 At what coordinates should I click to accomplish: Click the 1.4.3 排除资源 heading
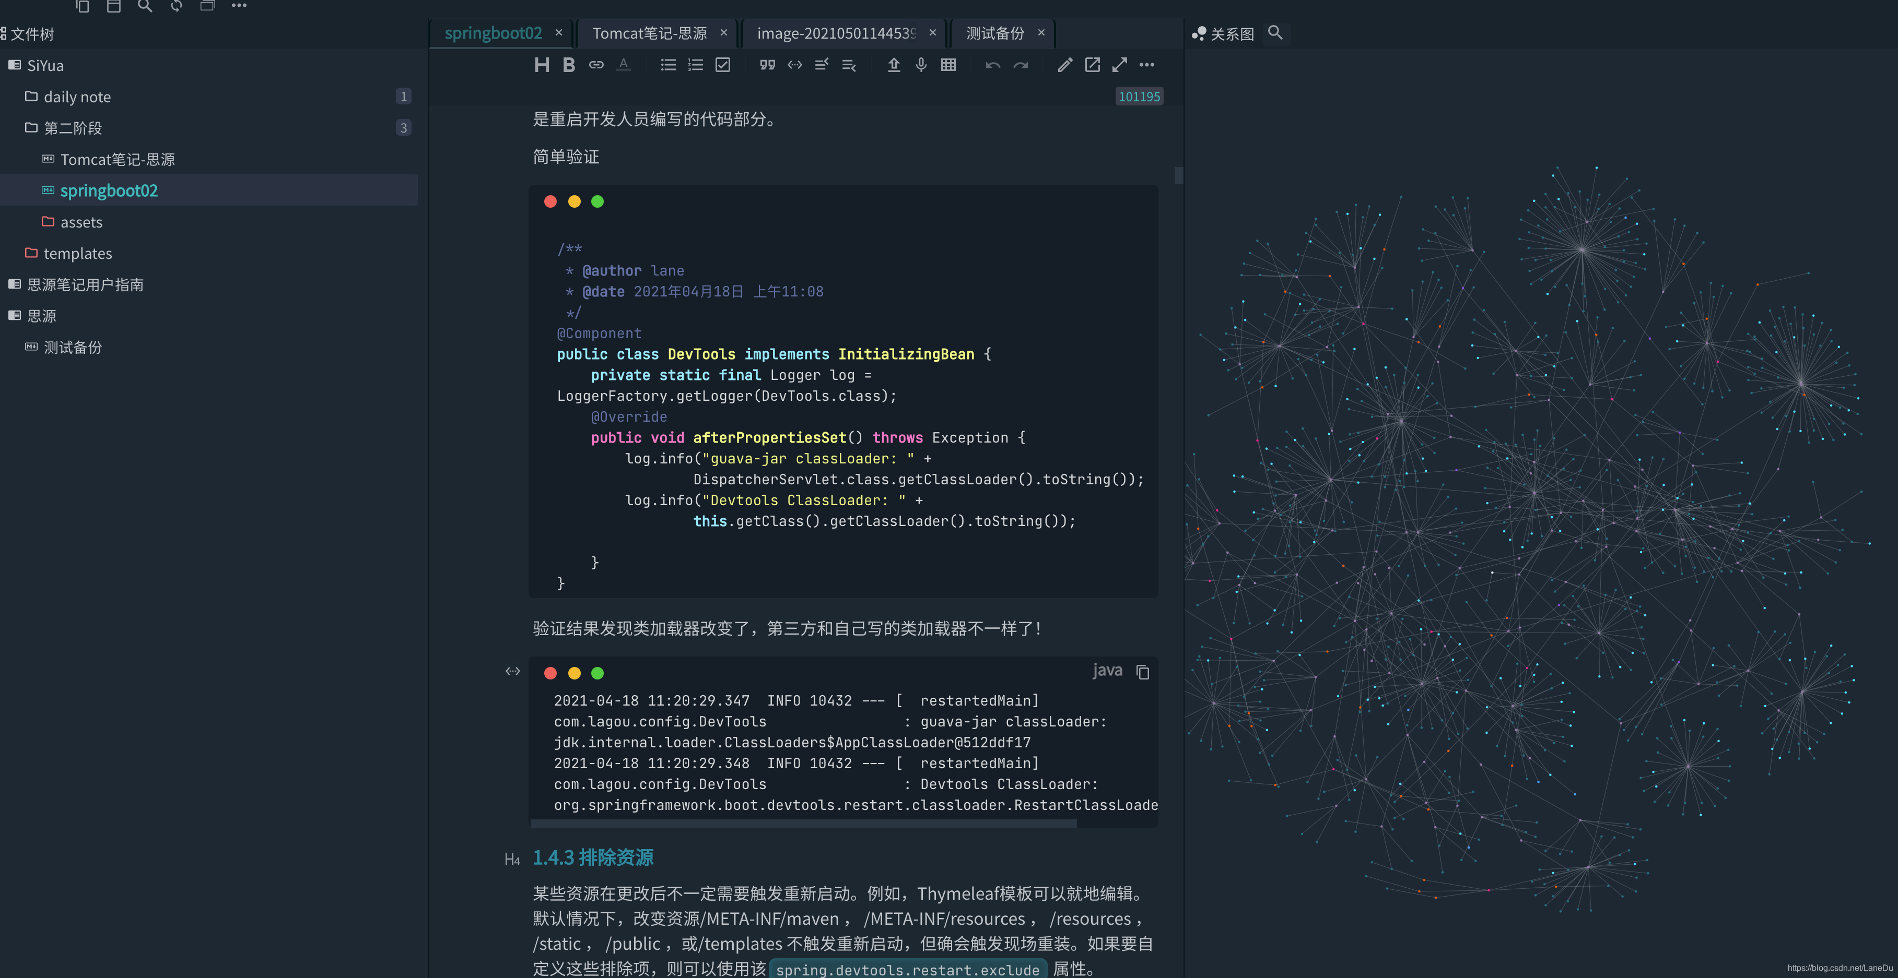[592, 857]
